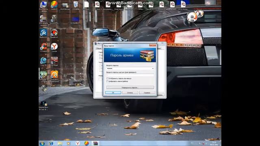Open the Windows Start menu
The width and height of the screenshot is (260, 146).
(42, 143)
